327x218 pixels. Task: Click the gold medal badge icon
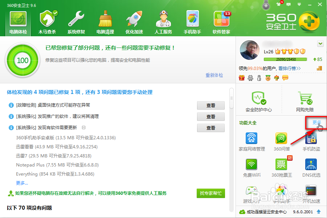268,78
